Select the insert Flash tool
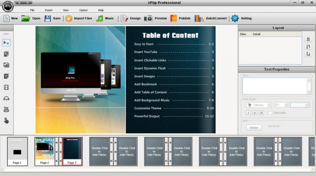This screenshot has height=176, width=316. 6,76
